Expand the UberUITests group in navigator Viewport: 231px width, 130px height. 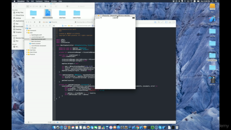tap(27, 52)
